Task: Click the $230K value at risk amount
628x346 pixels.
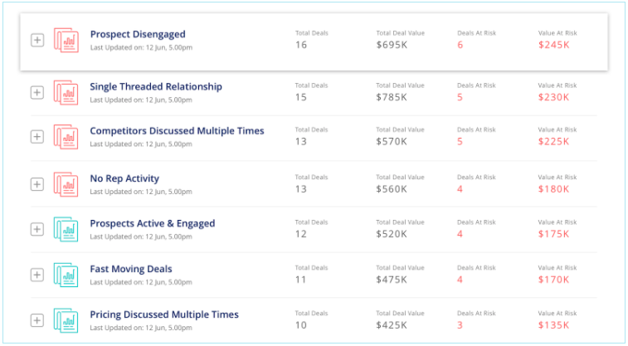Action: click(x=553, y=97)
